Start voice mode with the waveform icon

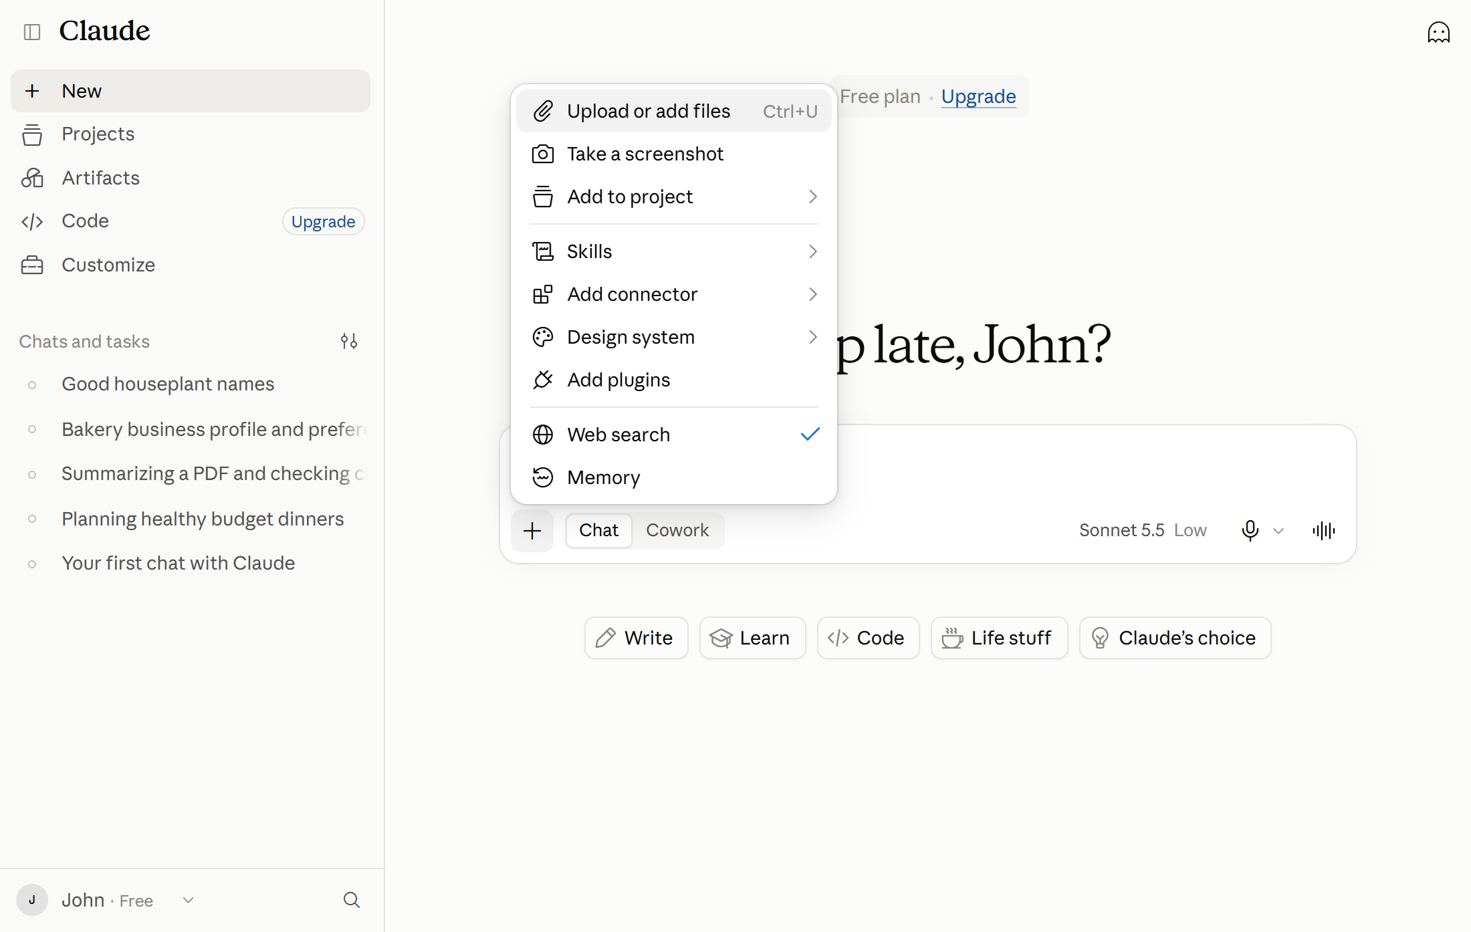(1324, 530)
